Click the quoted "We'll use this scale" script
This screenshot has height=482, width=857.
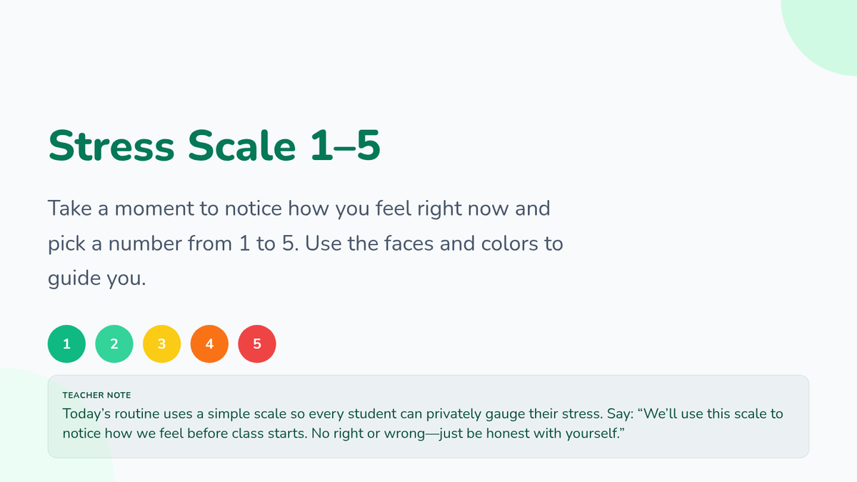(707, 413)
